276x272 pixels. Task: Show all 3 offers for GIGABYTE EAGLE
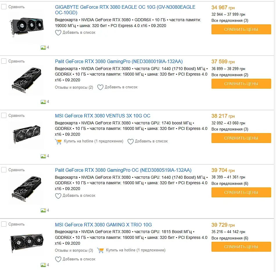tap(230, 21)
